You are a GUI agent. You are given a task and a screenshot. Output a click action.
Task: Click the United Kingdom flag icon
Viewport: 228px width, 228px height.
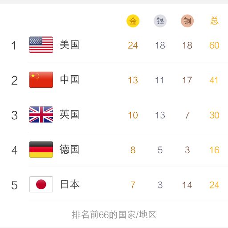tap(41, 114)
